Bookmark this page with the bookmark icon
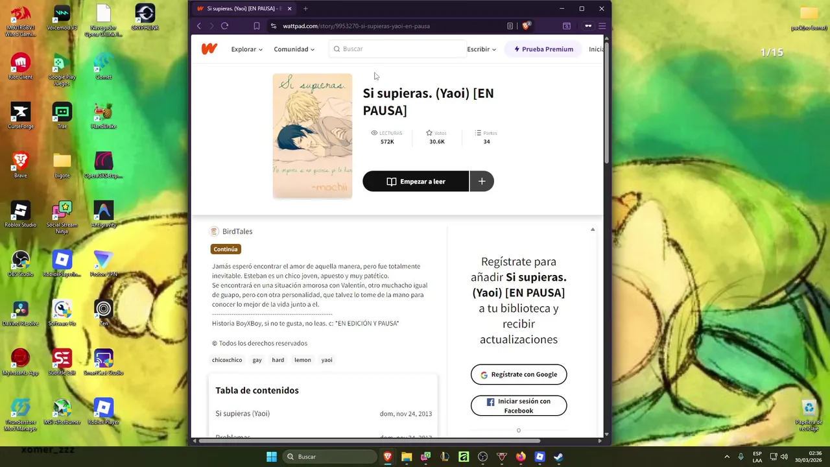Screen dimensions: 830x467 [257, 26]
